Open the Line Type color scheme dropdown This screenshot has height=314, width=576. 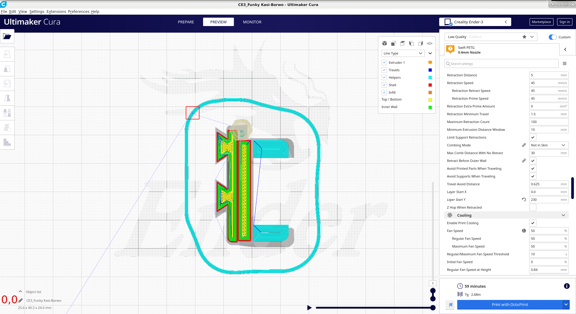[x=403, y=53]
